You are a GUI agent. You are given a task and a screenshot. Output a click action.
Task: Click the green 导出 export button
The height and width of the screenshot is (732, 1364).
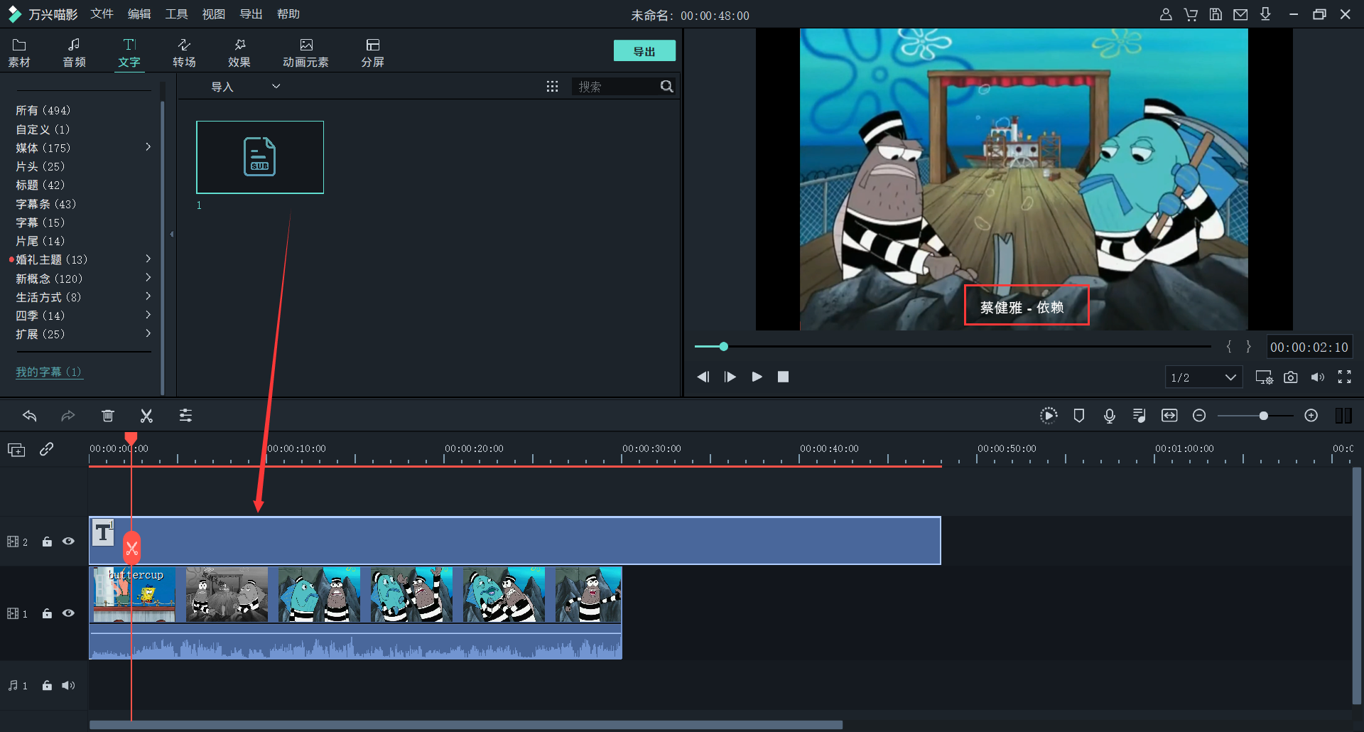644,51
